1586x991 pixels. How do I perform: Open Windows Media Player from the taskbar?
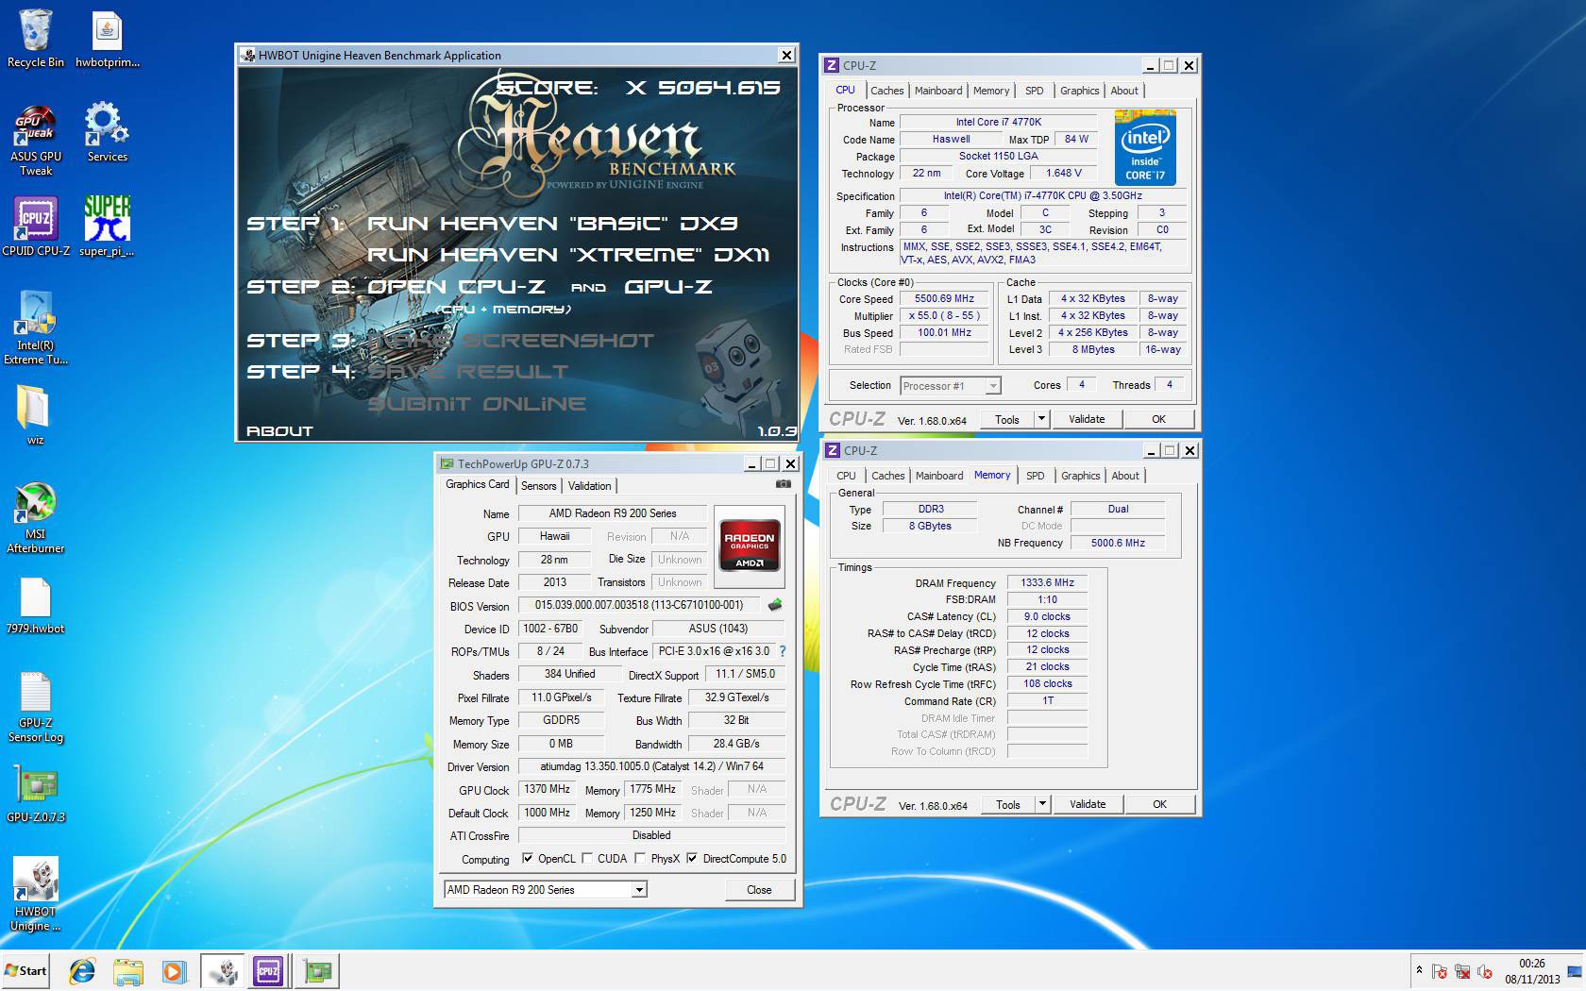174,970
